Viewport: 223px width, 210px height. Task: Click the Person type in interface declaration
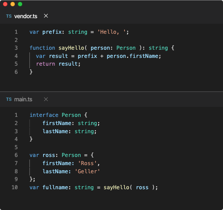tap(71, 115)
